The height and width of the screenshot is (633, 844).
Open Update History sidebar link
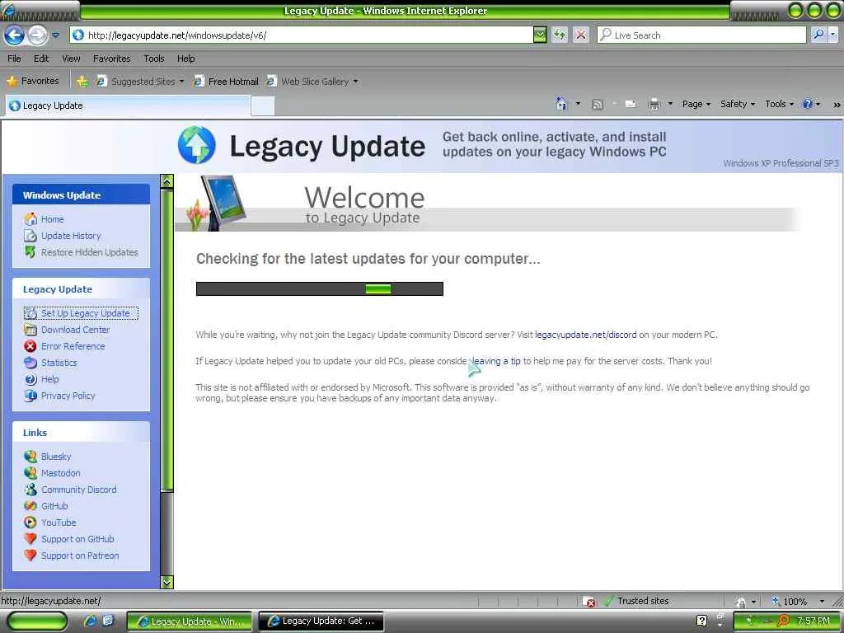coord(71,236)
